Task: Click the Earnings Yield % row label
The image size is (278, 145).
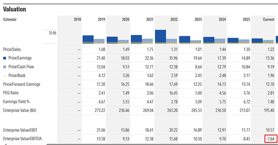Action: [16, 102]
